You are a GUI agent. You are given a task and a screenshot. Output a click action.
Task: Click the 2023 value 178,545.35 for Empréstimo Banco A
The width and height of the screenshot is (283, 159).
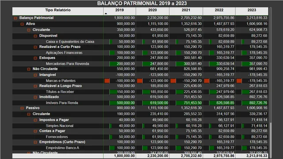click(258, 148)
